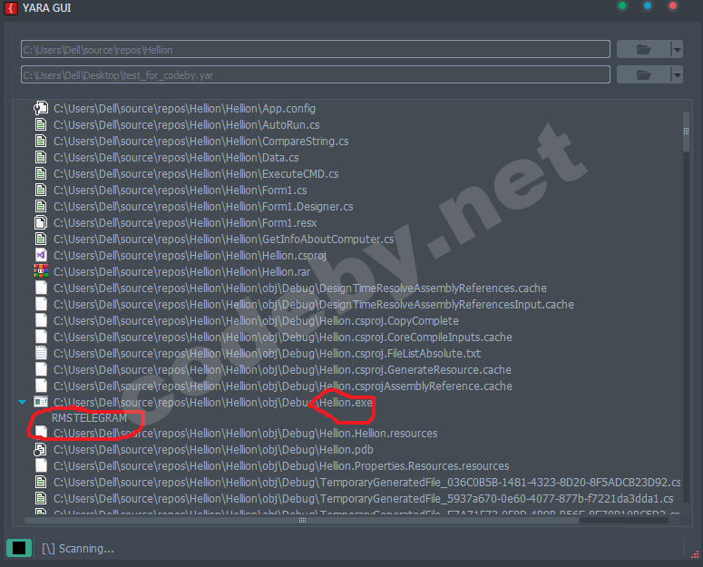Focus the test_for_codeby.yar rule path field
This screenshot has width=703, height=567.
click(x=315, y=75)
